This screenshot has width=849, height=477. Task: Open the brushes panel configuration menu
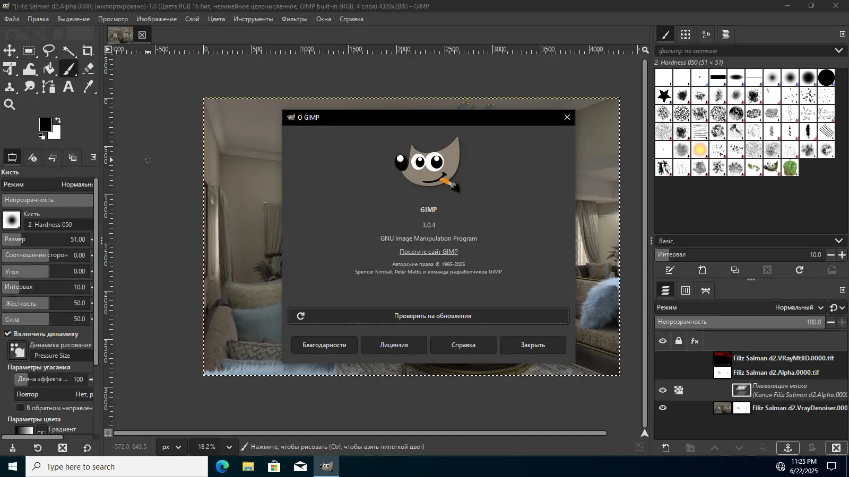tap(843, 34)
